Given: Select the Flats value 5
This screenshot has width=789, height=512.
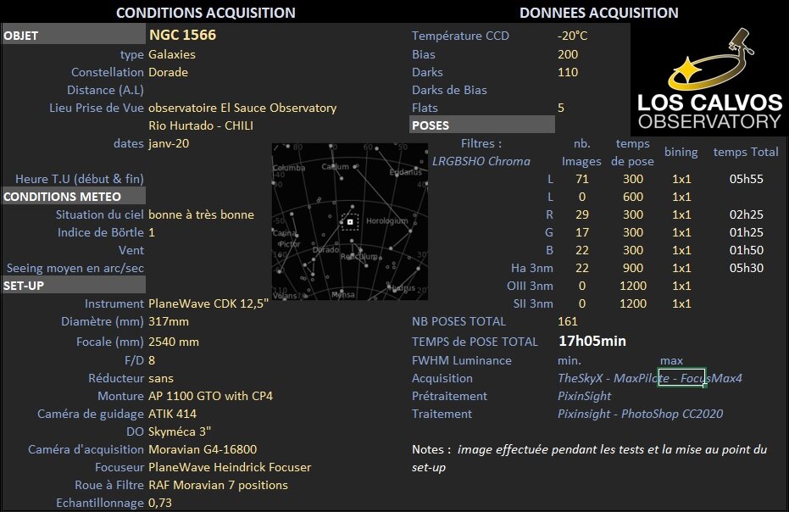Looking at the screenshot, I should pos(561,108).
